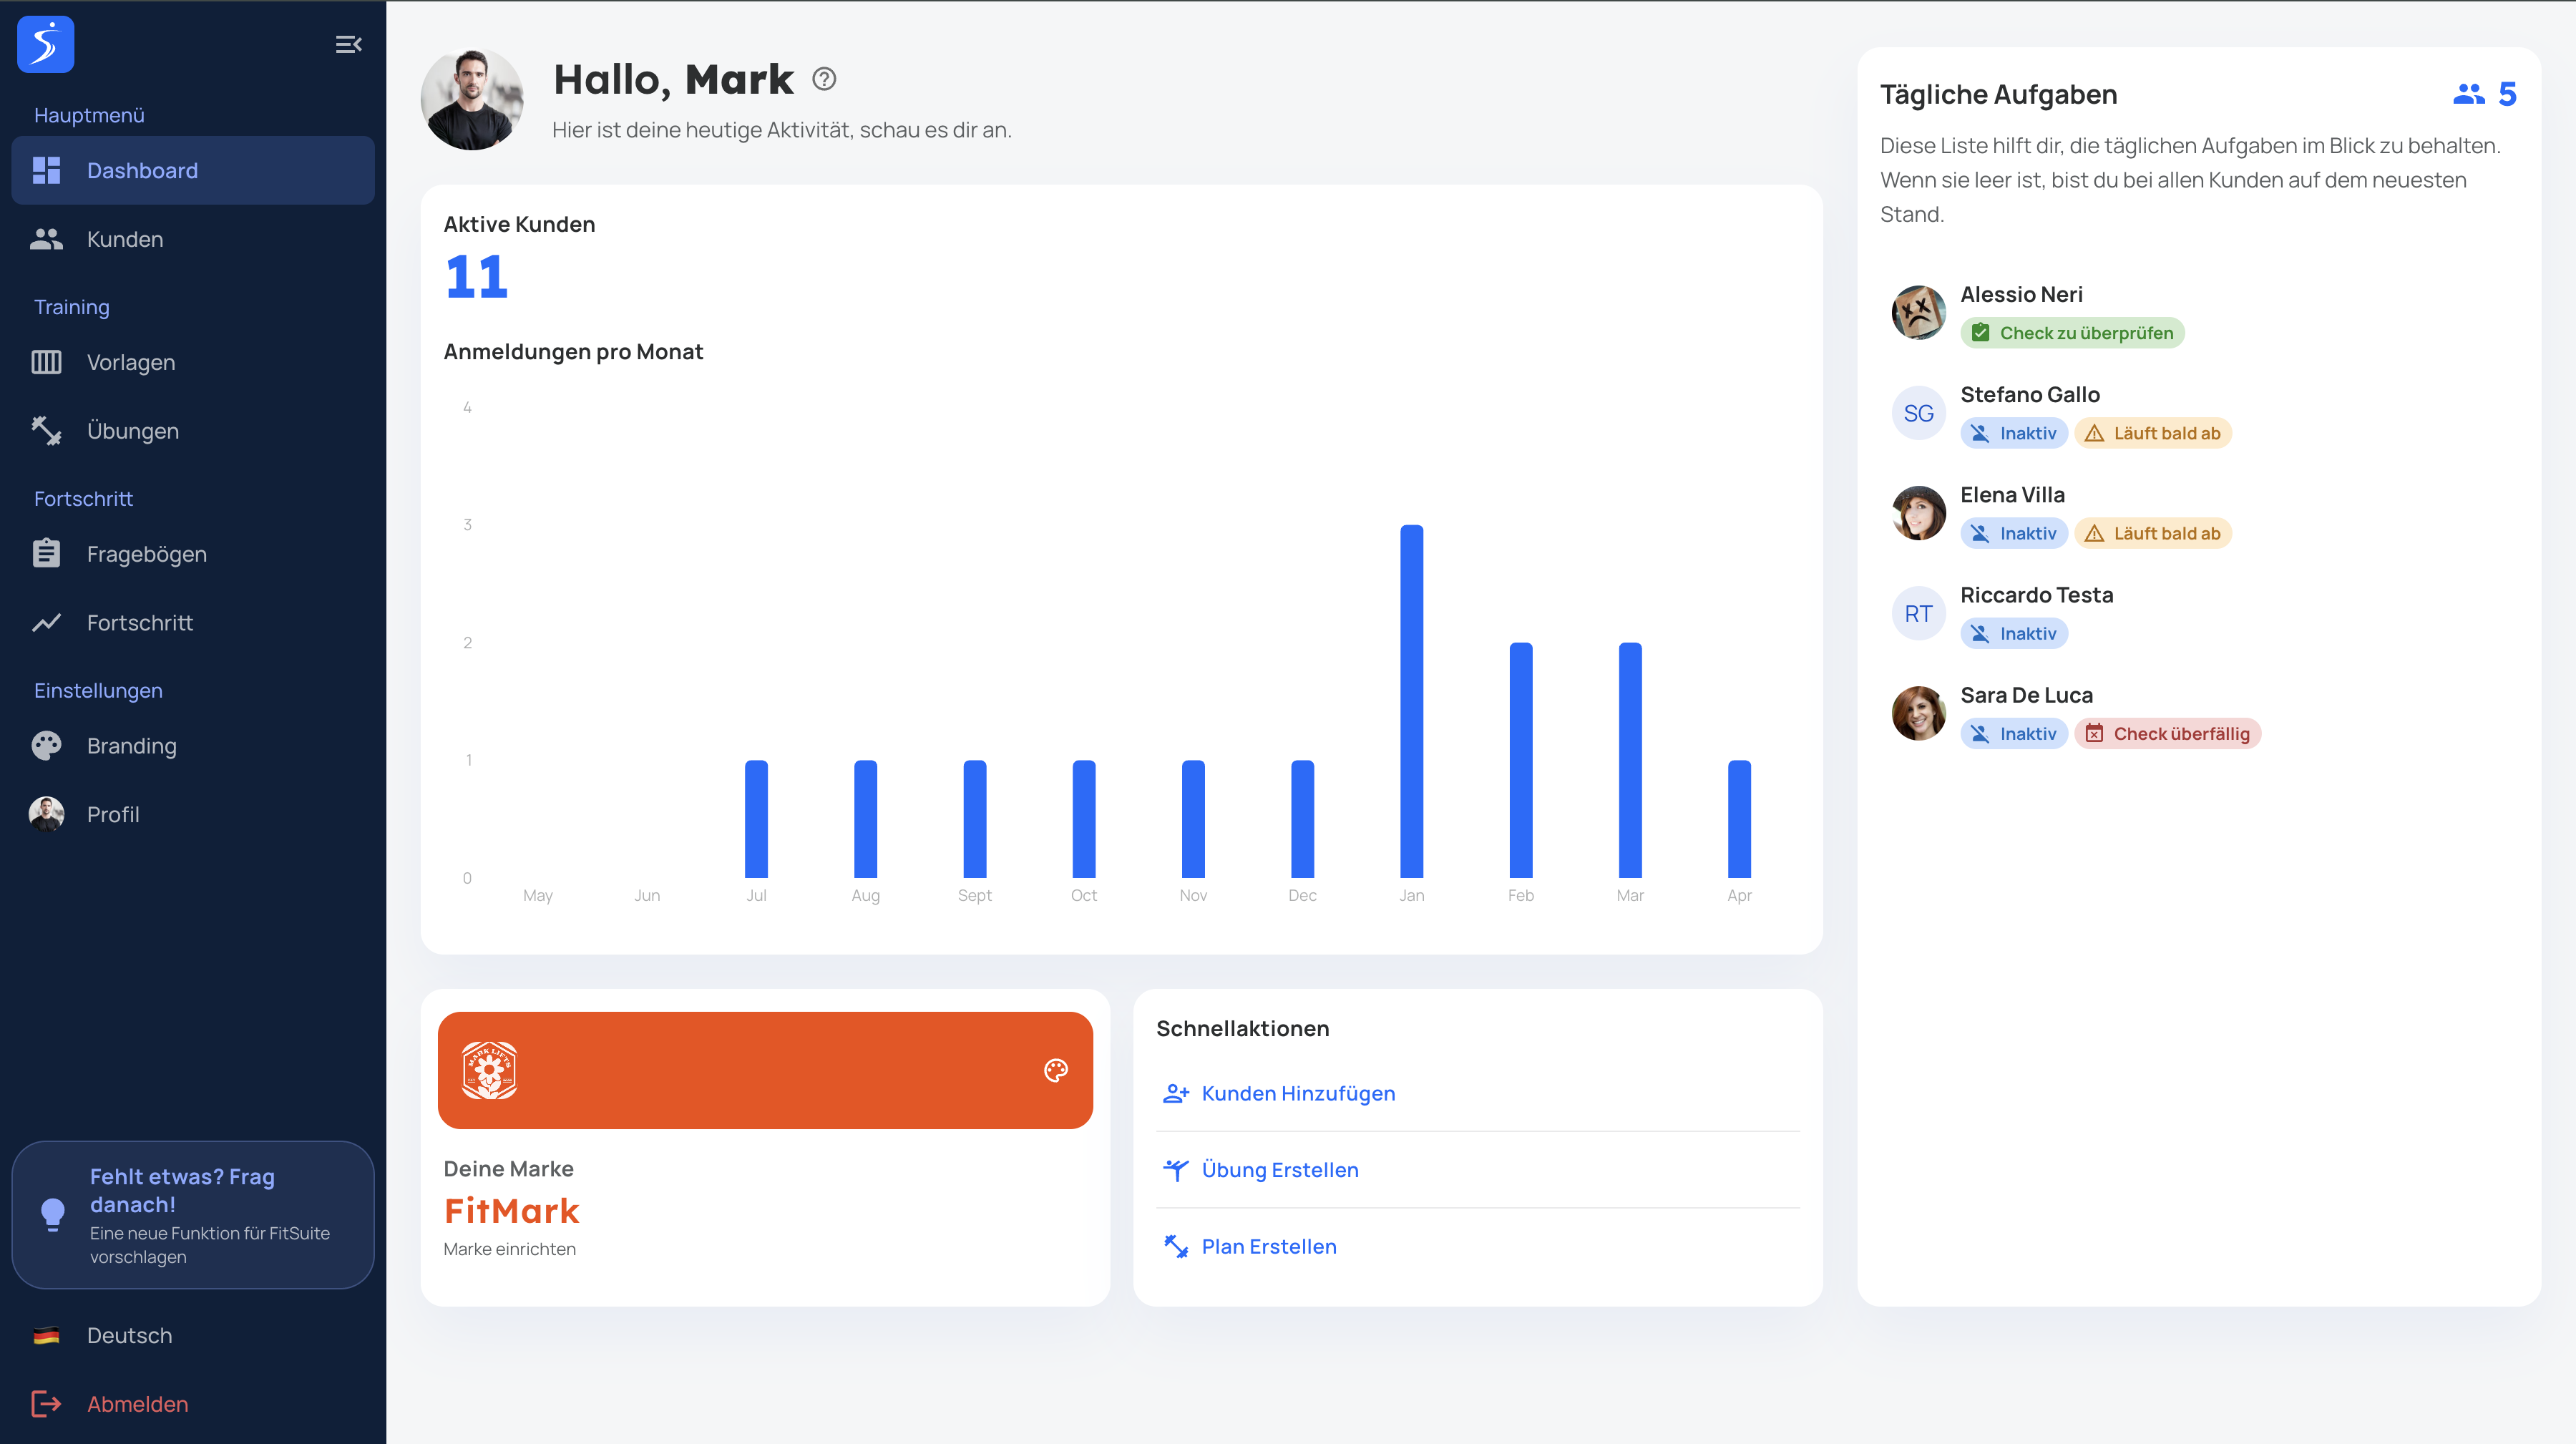Click the FitSuite logo icon

pyautogui.click(x=46, y=44)
